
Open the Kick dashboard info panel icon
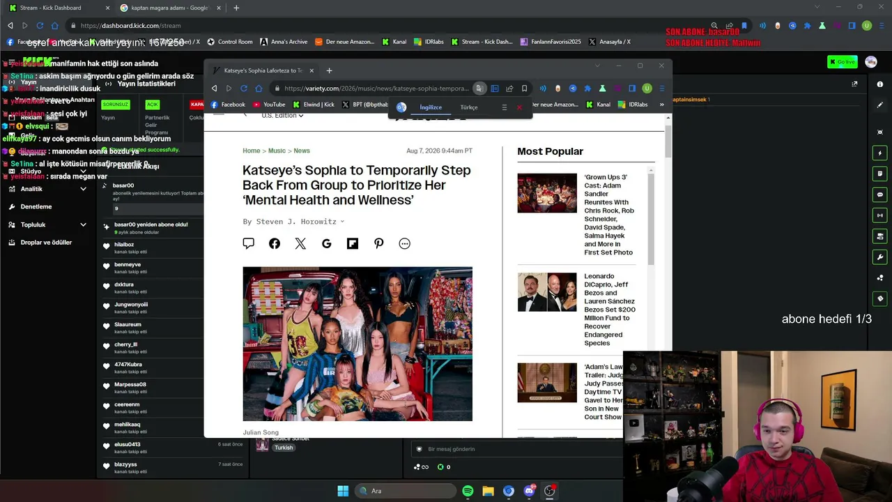pos(880,84)
